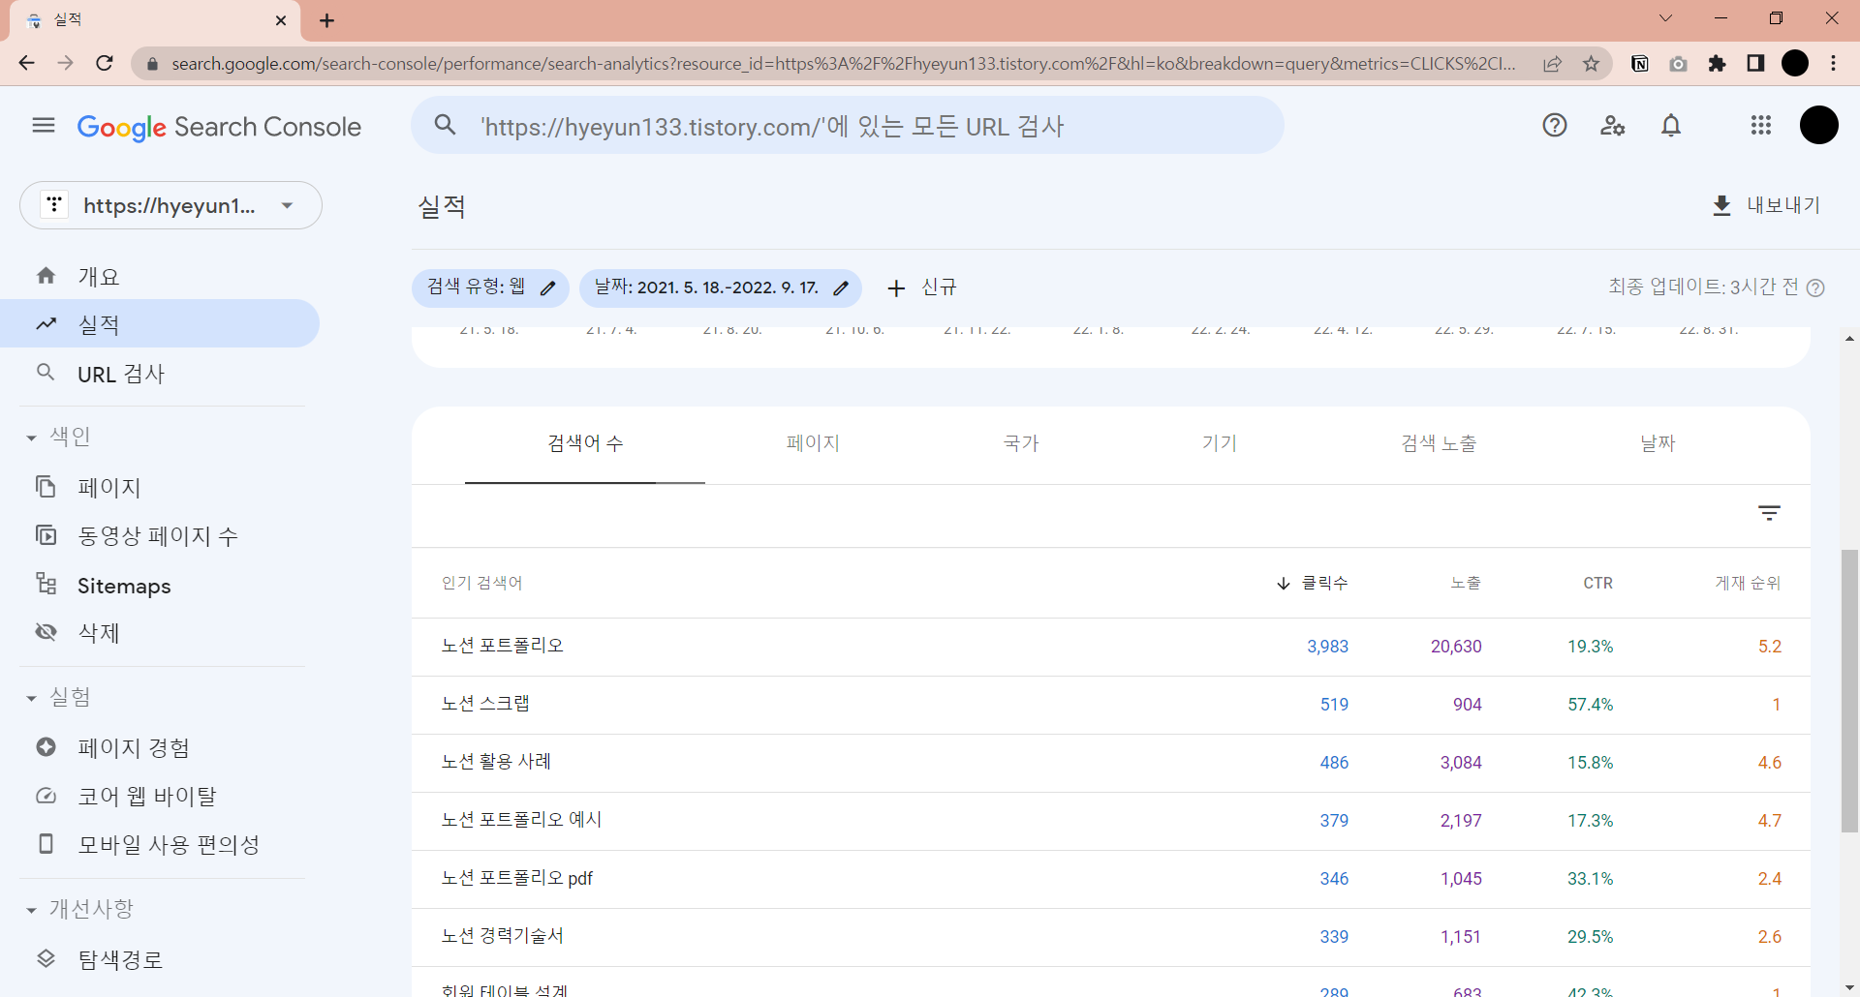The width and height of the screenshot is (1860, 997).
Task: Share this page from address bar
Action: [1552, 63]
